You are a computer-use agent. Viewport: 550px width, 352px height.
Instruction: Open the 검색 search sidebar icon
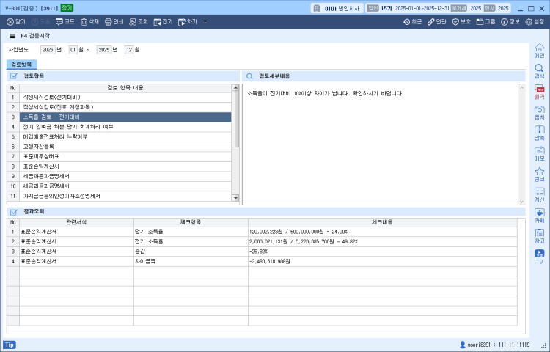tap(540, 71)
